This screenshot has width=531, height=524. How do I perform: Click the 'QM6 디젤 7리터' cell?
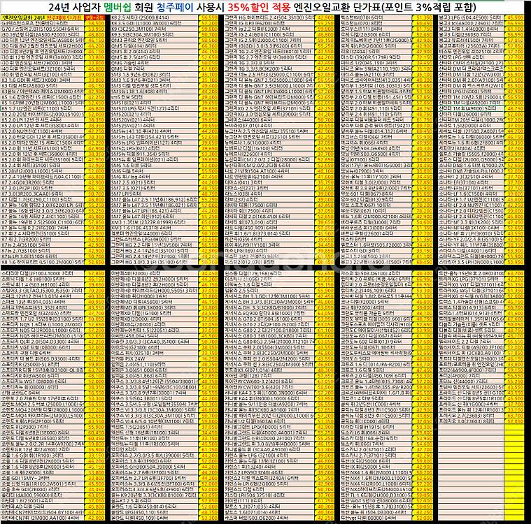click(x=155, y=68)
